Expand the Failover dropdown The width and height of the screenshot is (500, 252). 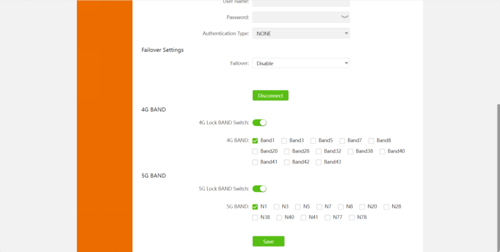tap(301, 63)
